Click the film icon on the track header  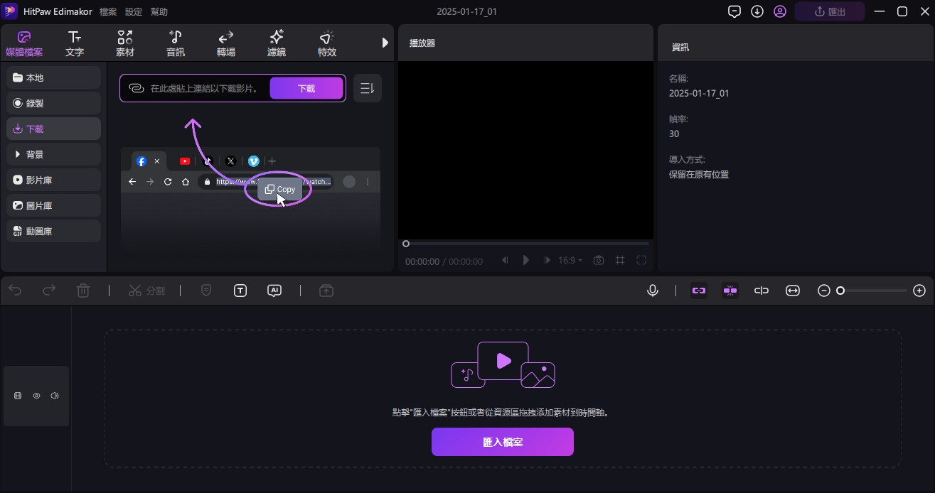coord(18,396)
